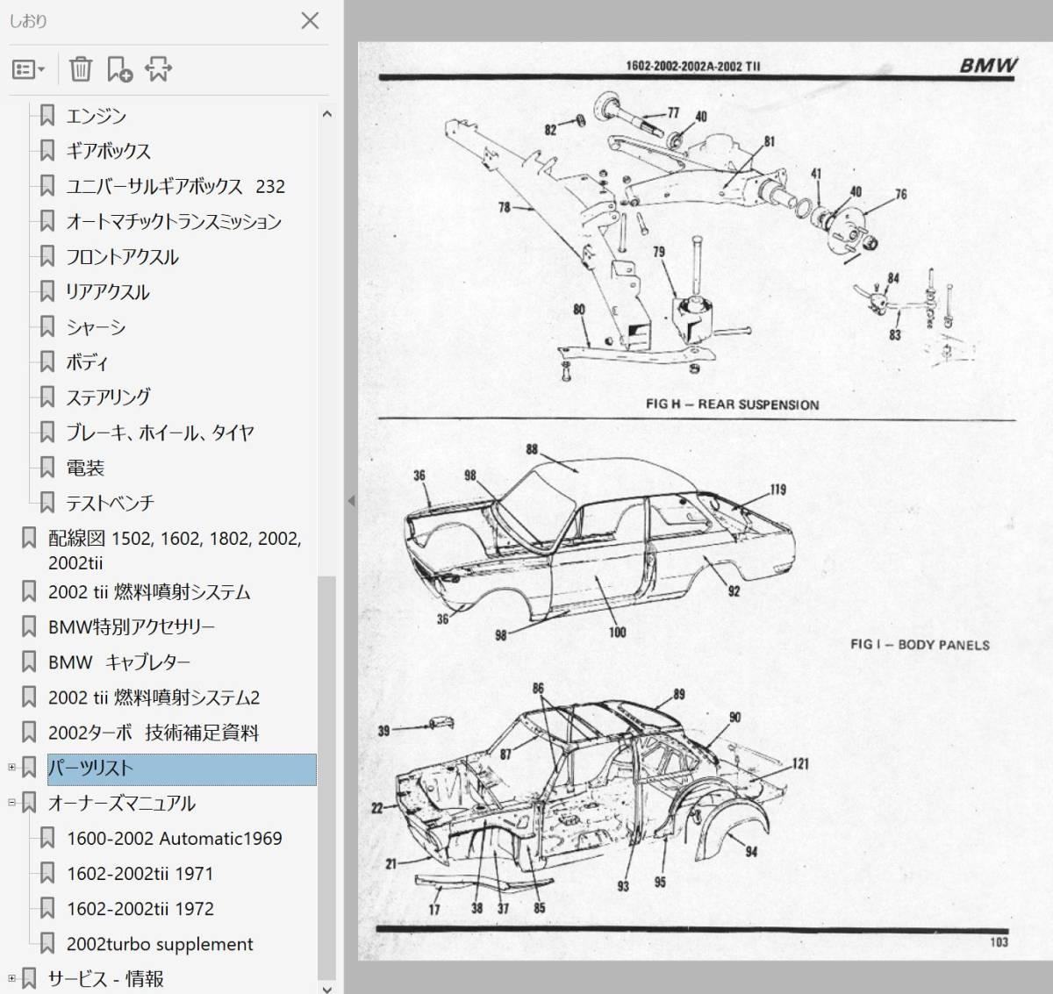Collapse the オーナーズマニュアル bookmark tree
This screenshot has width=1053, height=994.
pyautogui.click(x=11, y=802)
